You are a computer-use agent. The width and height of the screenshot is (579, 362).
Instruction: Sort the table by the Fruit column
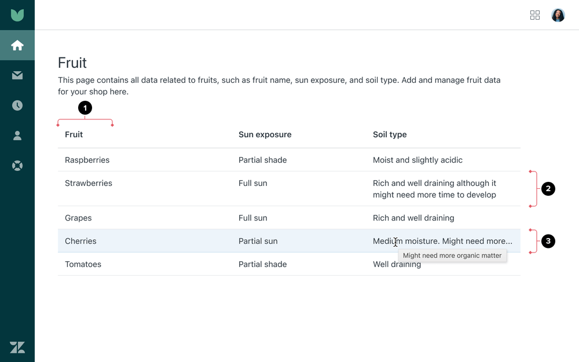74,134
